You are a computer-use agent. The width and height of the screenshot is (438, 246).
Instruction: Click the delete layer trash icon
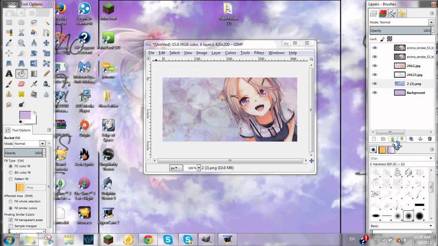(429, 139)
